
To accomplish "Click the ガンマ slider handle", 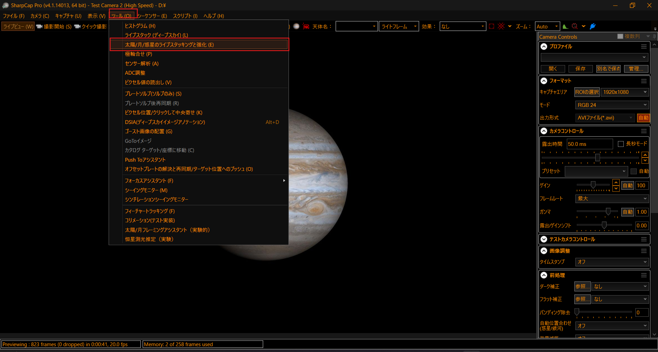I will pyautogui.click(x=608, y=212).
